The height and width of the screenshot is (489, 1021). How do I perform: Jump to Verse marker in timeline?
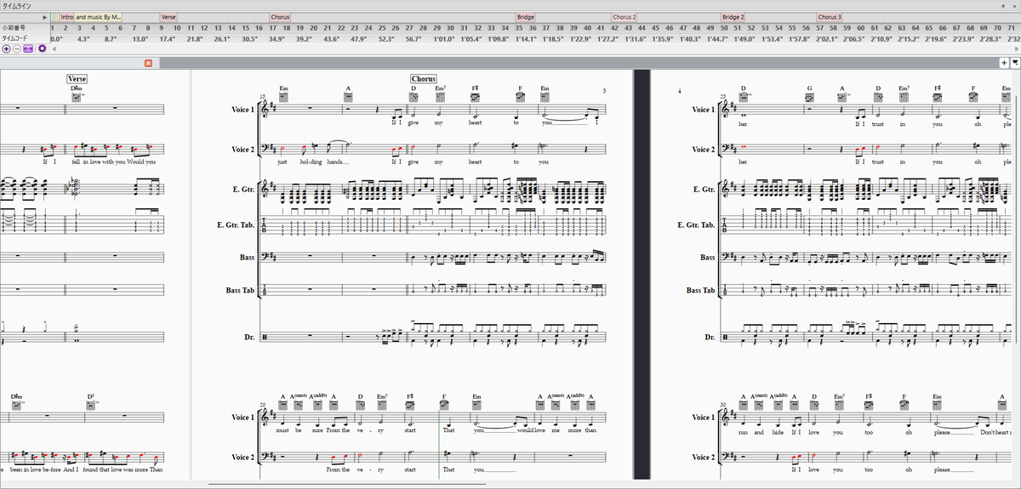click(168, 17)
